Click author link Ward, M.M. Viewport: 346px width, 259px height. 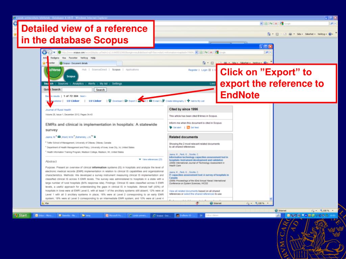[x=68, y=137]
